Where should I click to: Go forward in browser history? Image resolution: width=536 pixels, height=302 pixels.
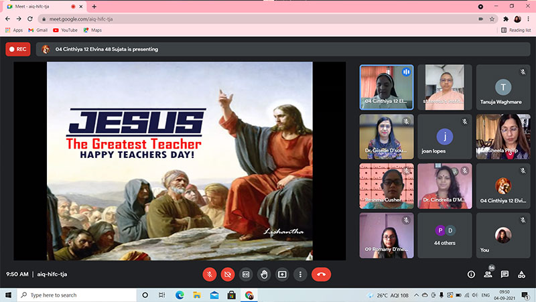click(x=19, y=19)
